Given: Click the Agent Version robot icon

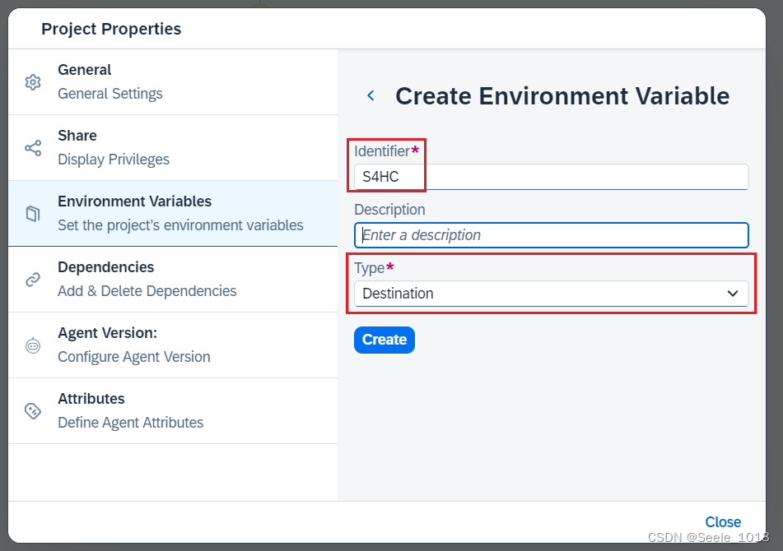Looking at the screenshot, I should [x=33, y=345].
